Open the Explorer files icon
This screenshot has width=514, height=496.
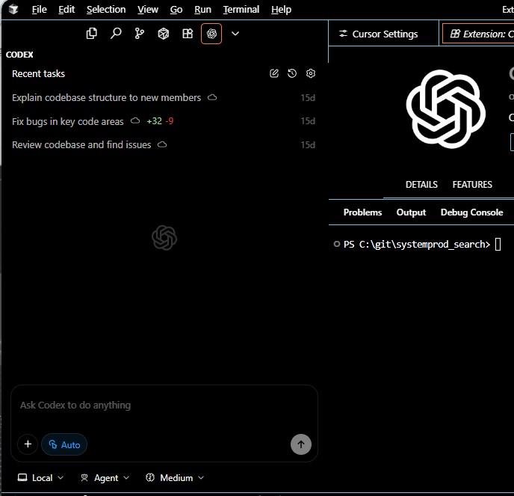pyautogui.click(x=91, y=34)
